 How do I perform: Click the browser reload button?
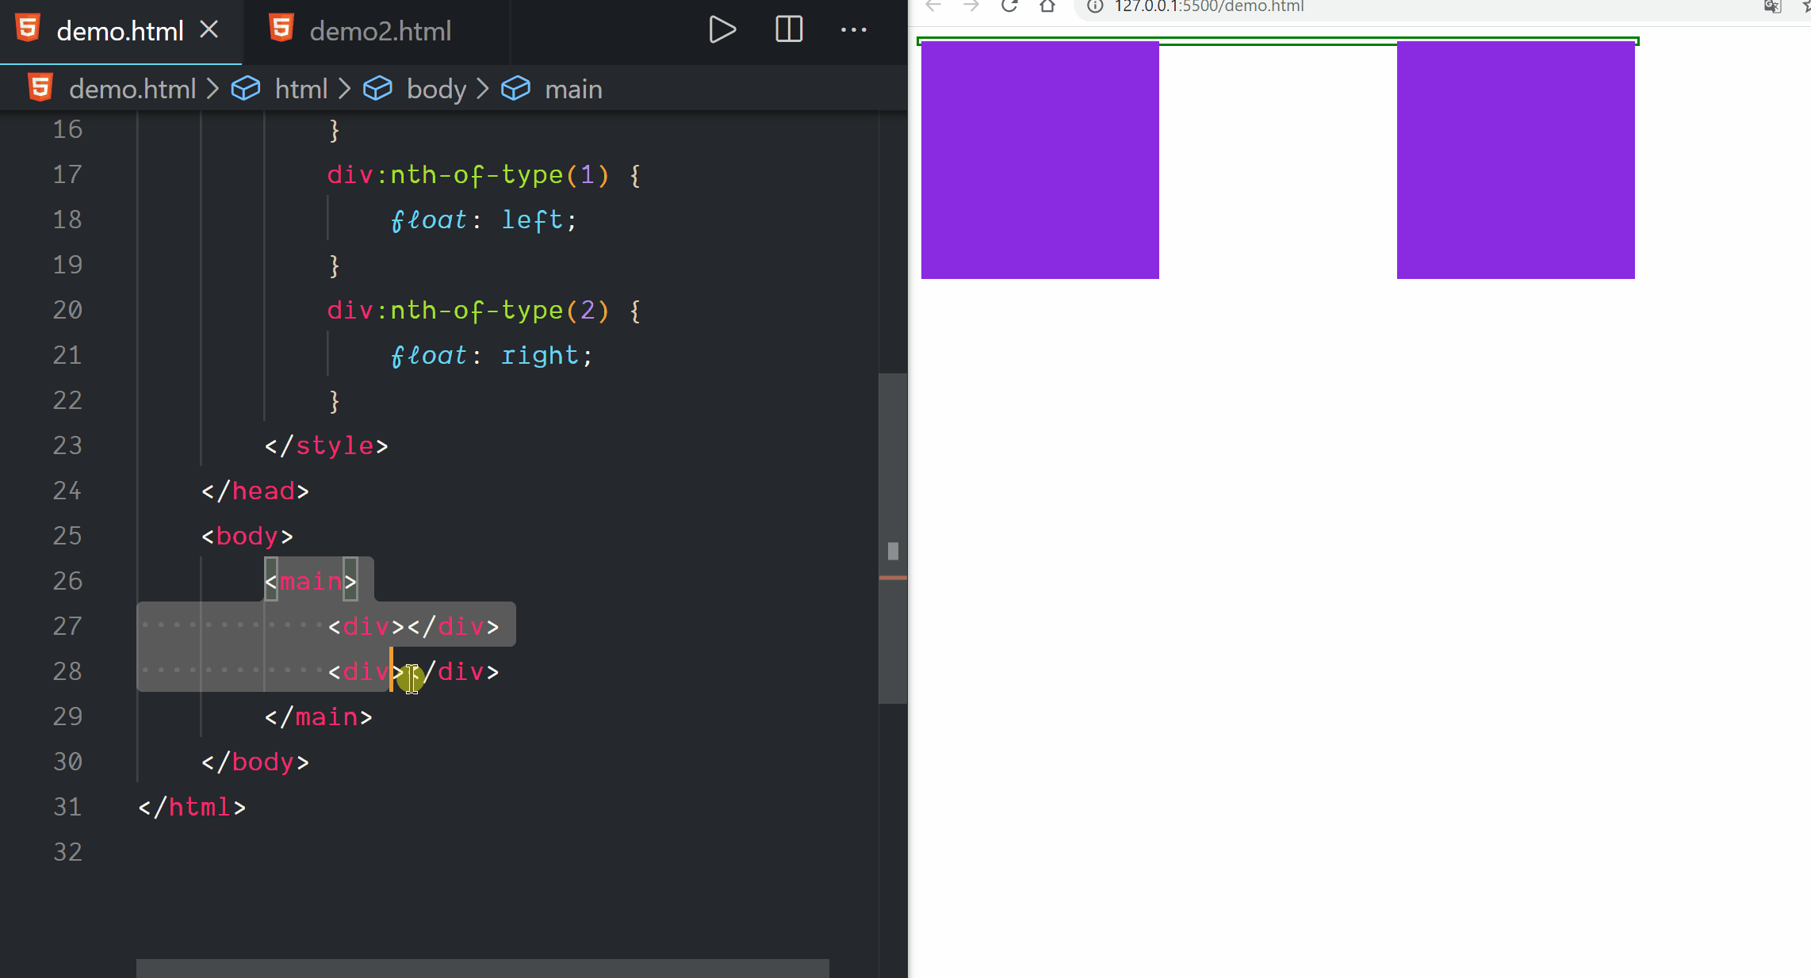(1009, 6)
